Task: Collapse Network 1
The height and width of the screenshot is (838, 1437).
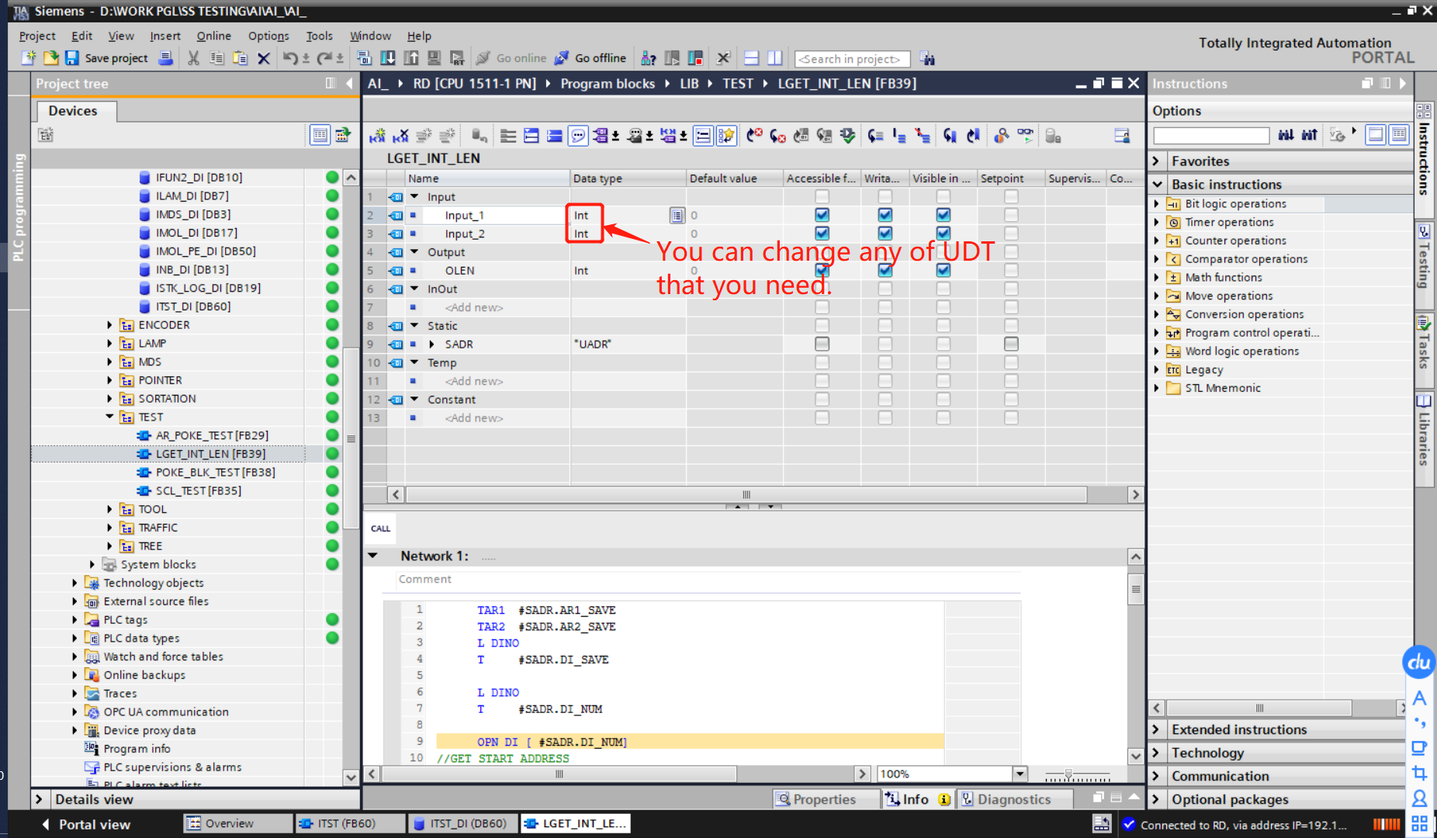Action: [372, 556]
